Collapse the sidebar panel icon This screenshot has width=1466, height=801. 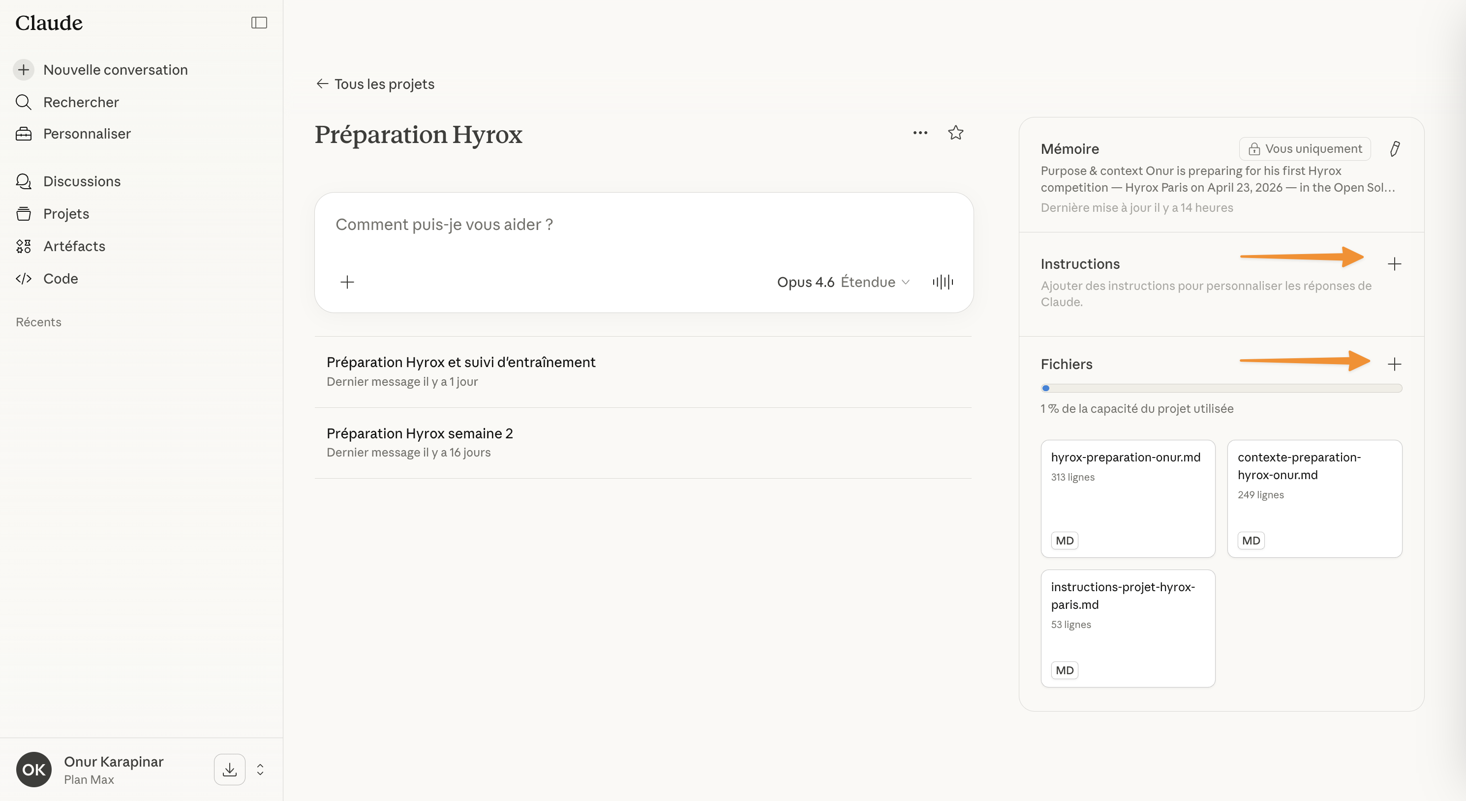pyautogui.click(x=259, y=23)
